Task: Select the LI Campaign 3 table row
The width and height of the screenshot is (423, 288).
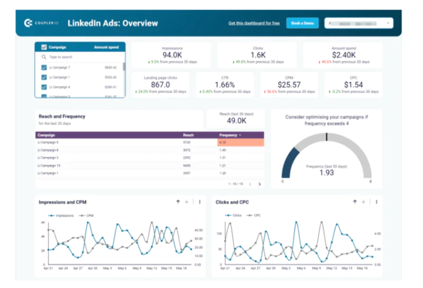Action: (150, 158)
